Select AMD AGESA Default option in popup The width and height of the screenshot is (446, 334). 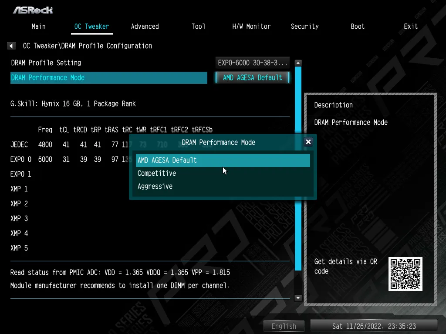click(223, 160)
